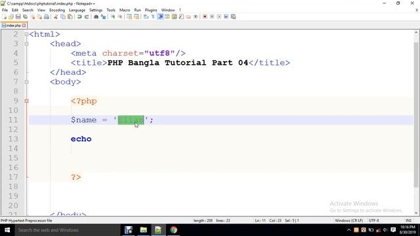Start macro recording with the red record icon
The height and width of the screenshot is (236, 420).
tap(205, 16)
